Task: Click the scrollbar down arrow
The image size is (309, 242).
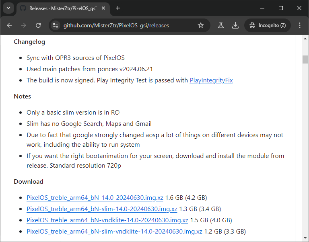Action: (305, 238)
